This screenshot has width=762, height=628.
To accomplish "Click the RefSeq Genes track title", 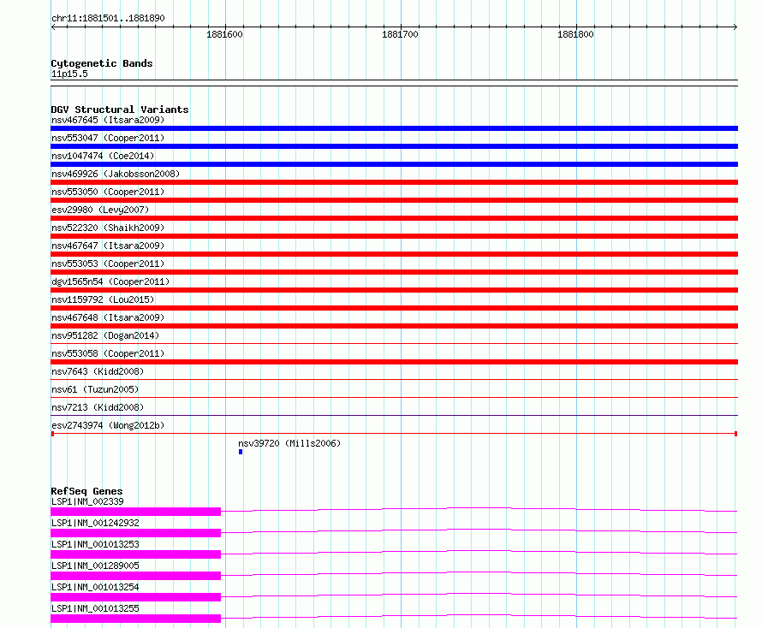I will click(87, 491).
